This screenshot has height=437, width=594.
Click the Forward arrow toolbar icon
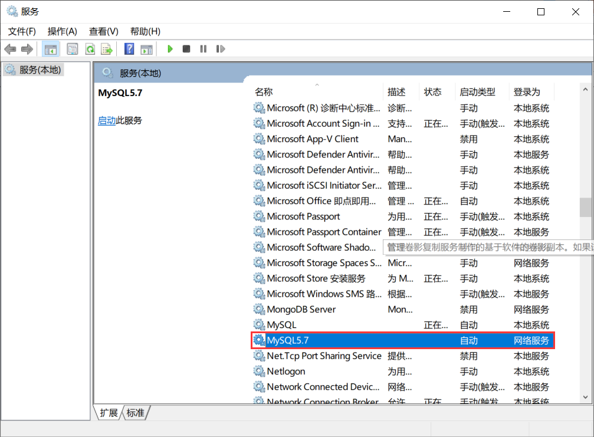coord(27,49)
